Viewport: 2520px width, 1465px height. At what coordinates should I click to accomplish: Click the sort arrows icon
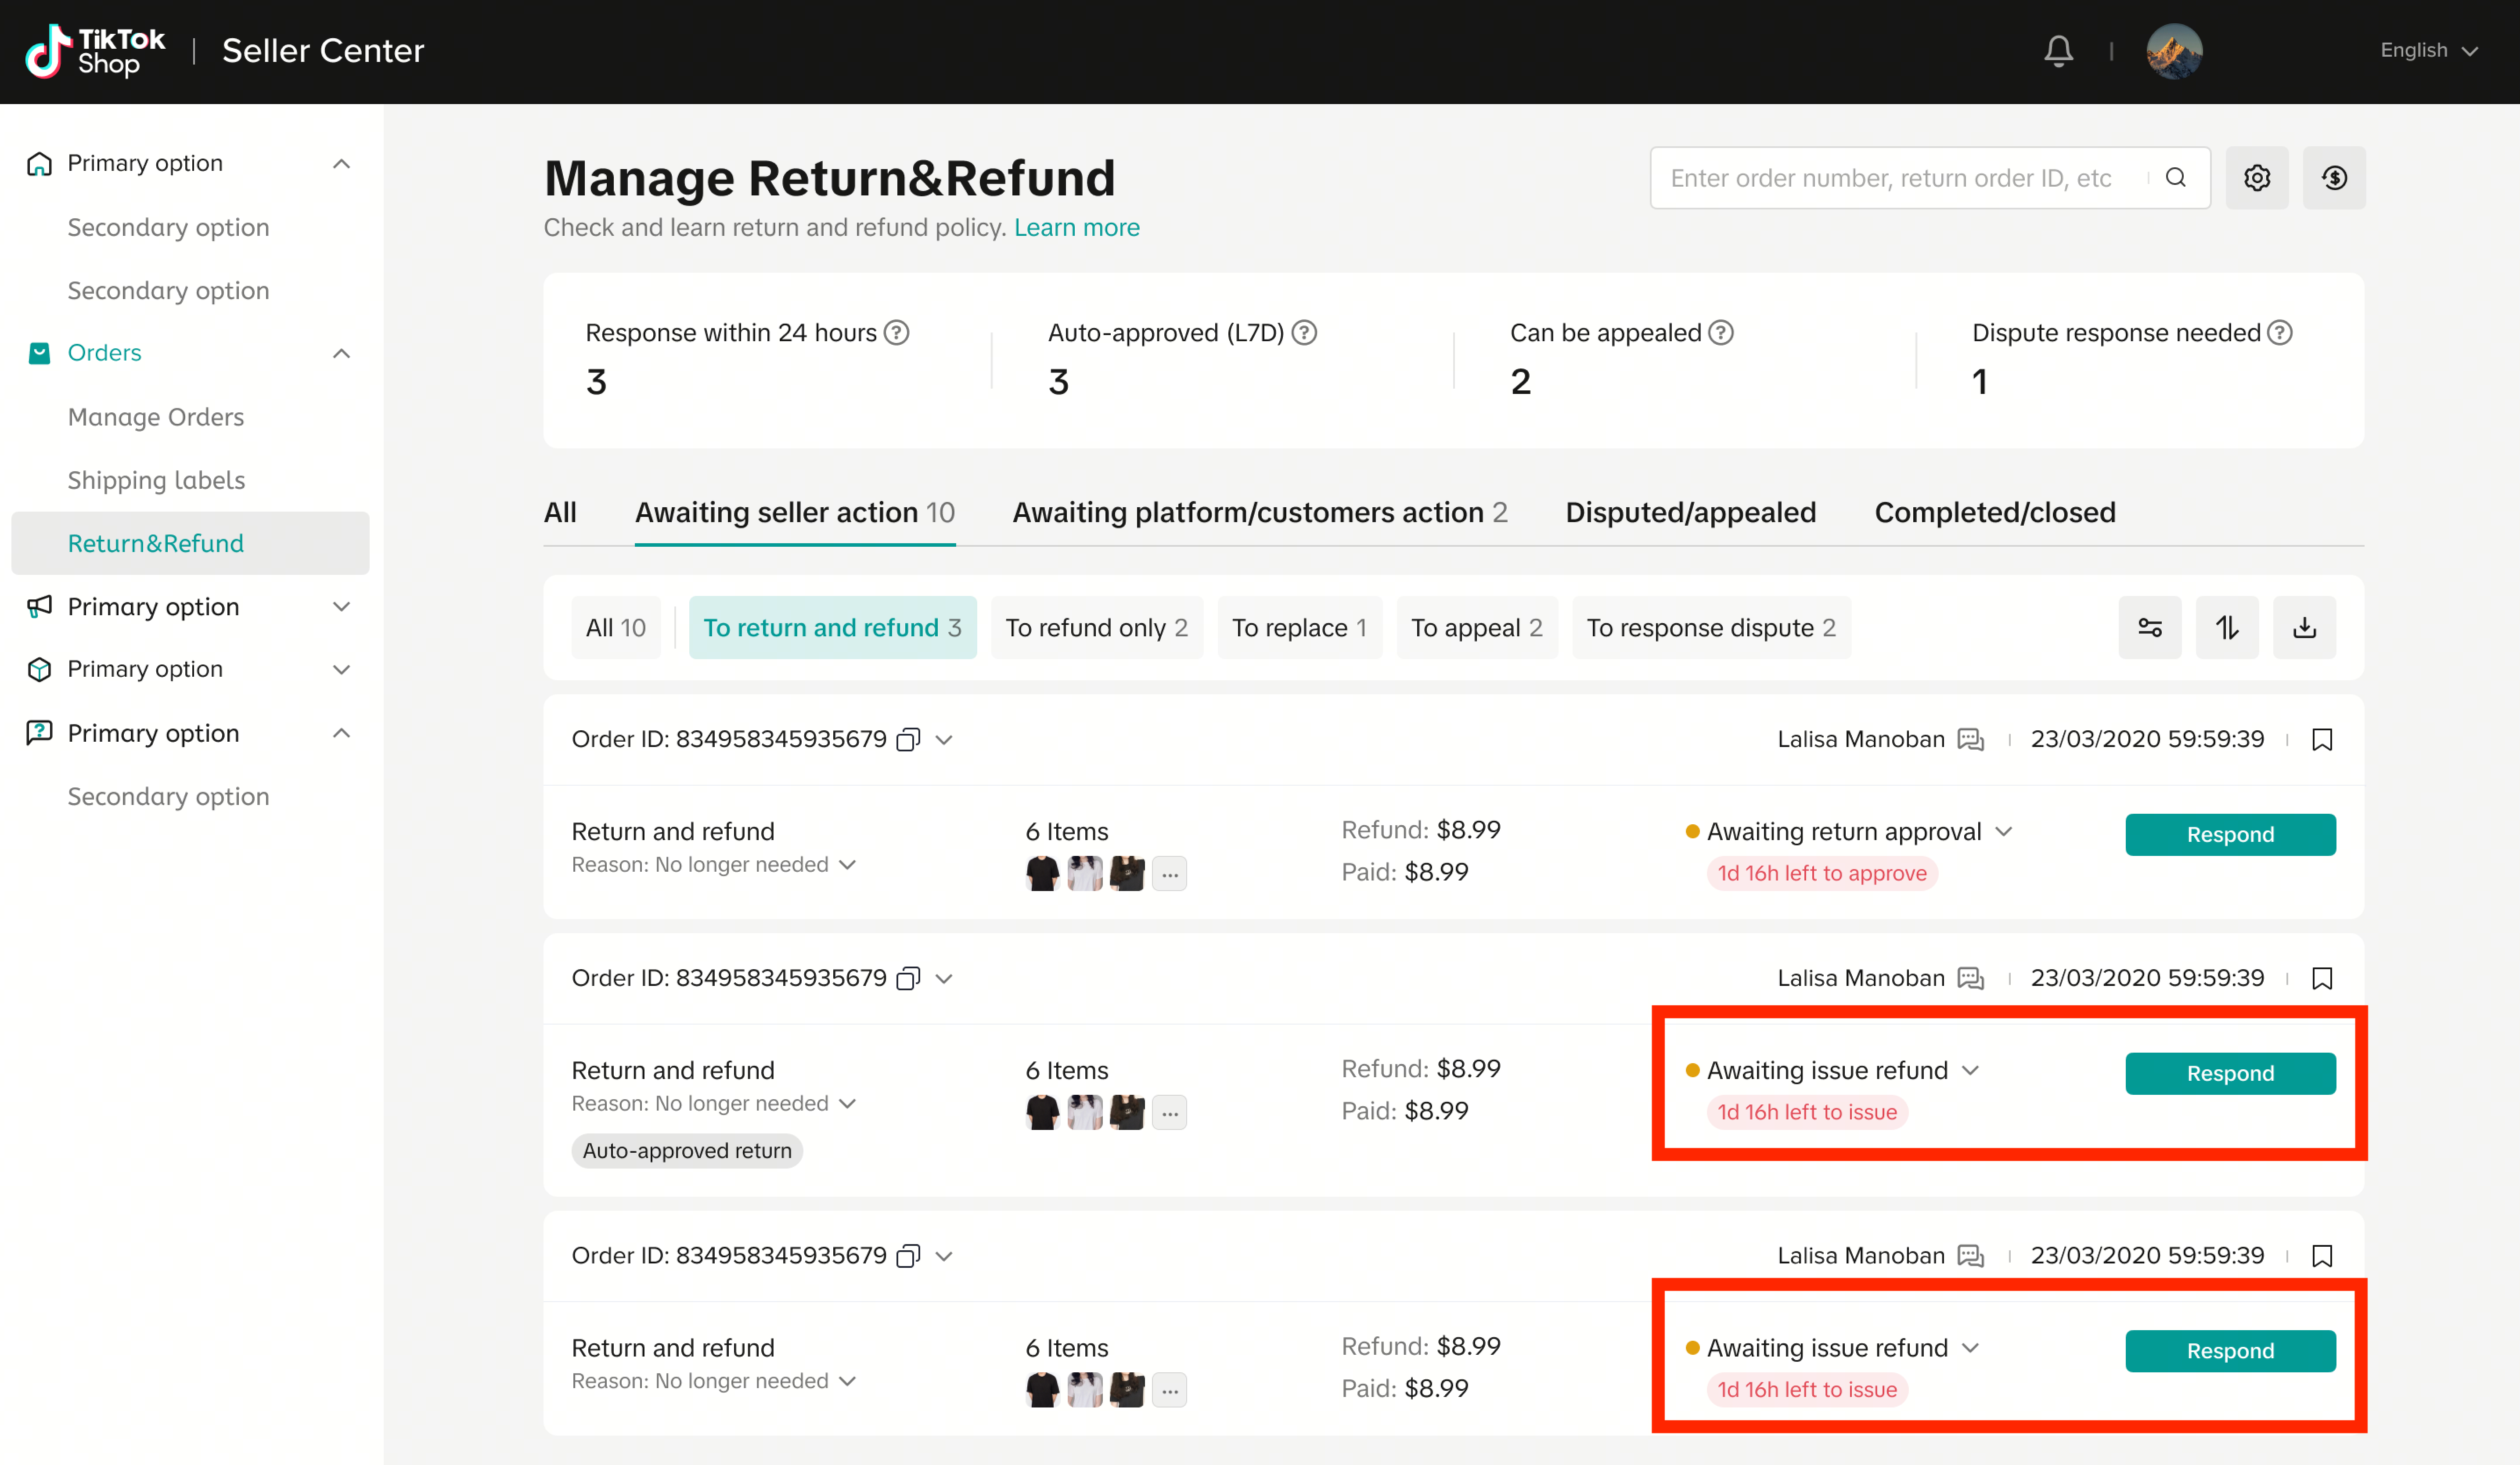2227,627
